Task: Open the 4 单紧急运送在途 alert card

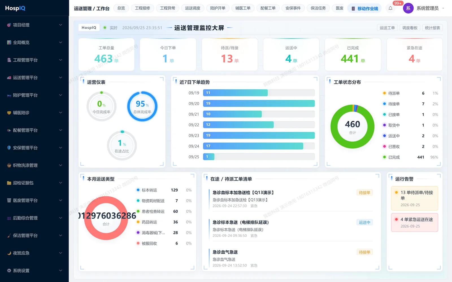Action: (414, 222)
